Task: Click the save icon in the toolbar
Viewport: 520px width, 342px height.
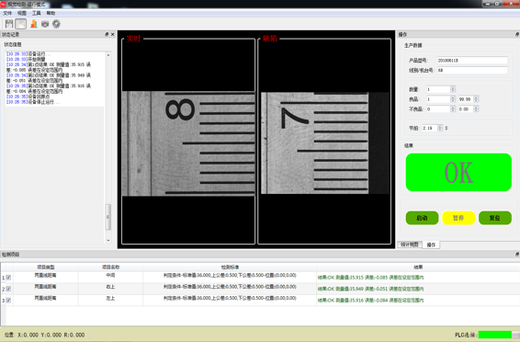Action: click(9, 24)
